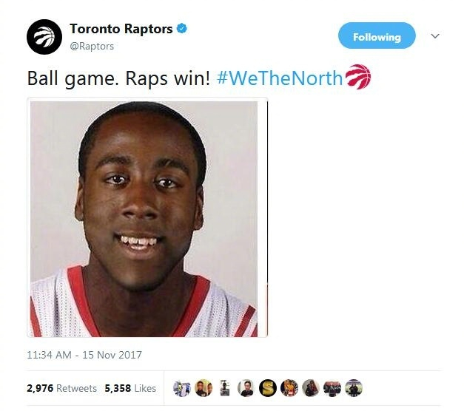The height and width of the screenshot is (411, 464).
Task: Toggle the Following button to unfollow
Action: 377,35
